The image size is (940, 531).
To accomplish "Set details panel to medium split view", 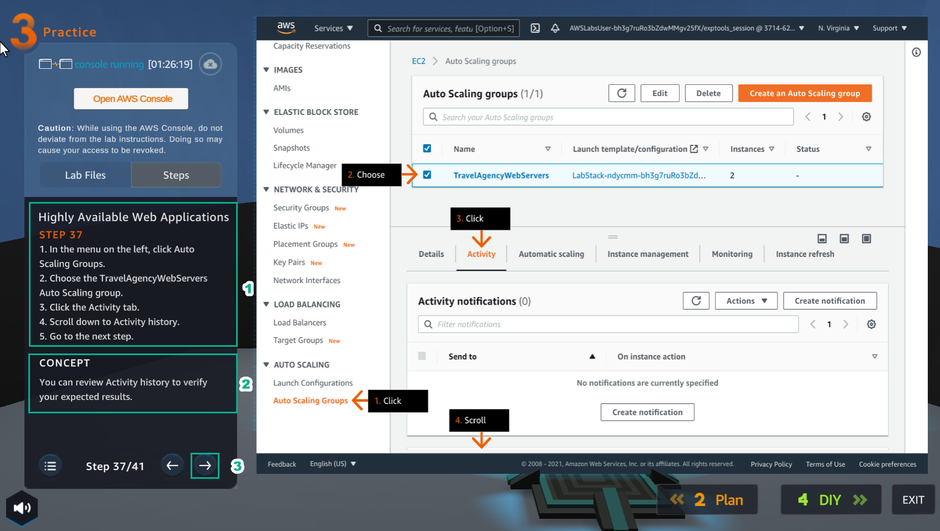I will tap(844, 239).
